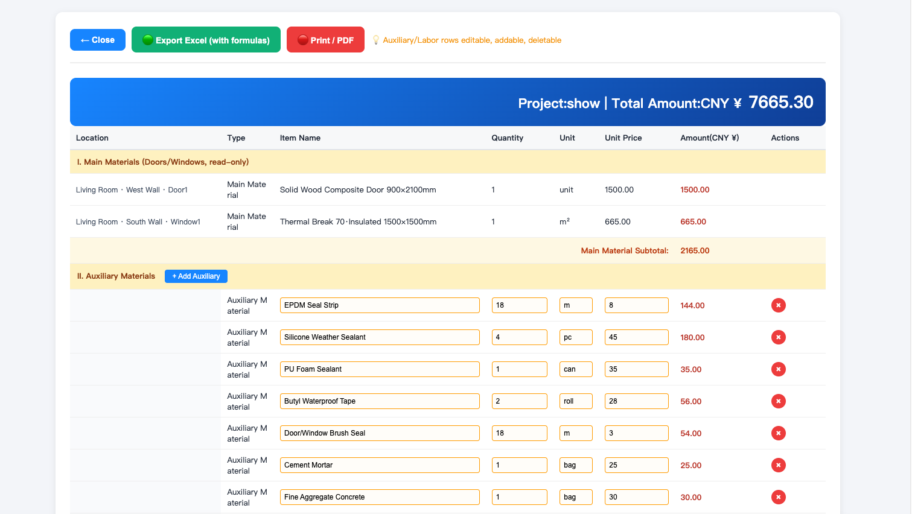Click Living Room West Wall Door1 location
The image size is (912, 514).
click(132, 190)
